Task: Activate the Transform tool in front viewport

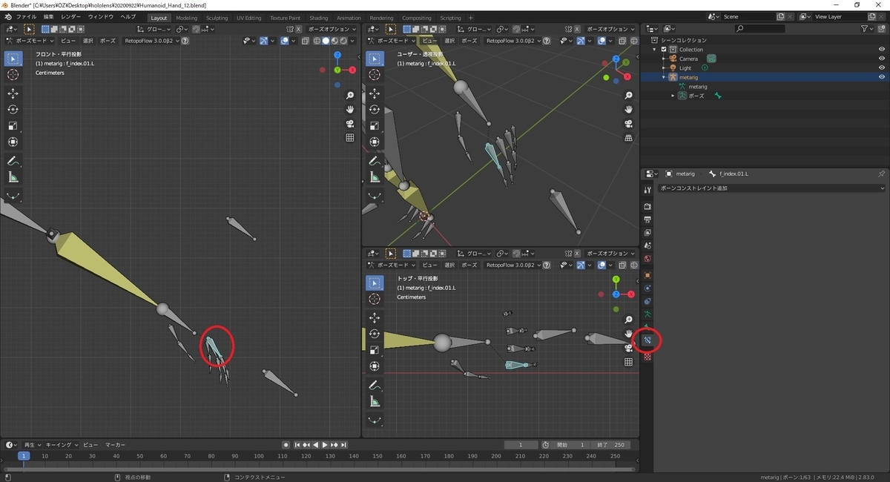Action: 13,142
